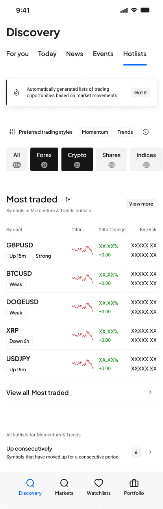Click info icon beside Trends chip
The image size is (163, 509).
point(146,132)
